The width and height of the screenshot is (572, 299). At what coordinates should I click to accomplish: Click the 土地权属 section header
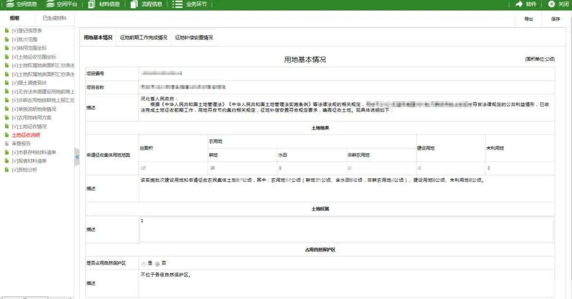click(320, 209)
